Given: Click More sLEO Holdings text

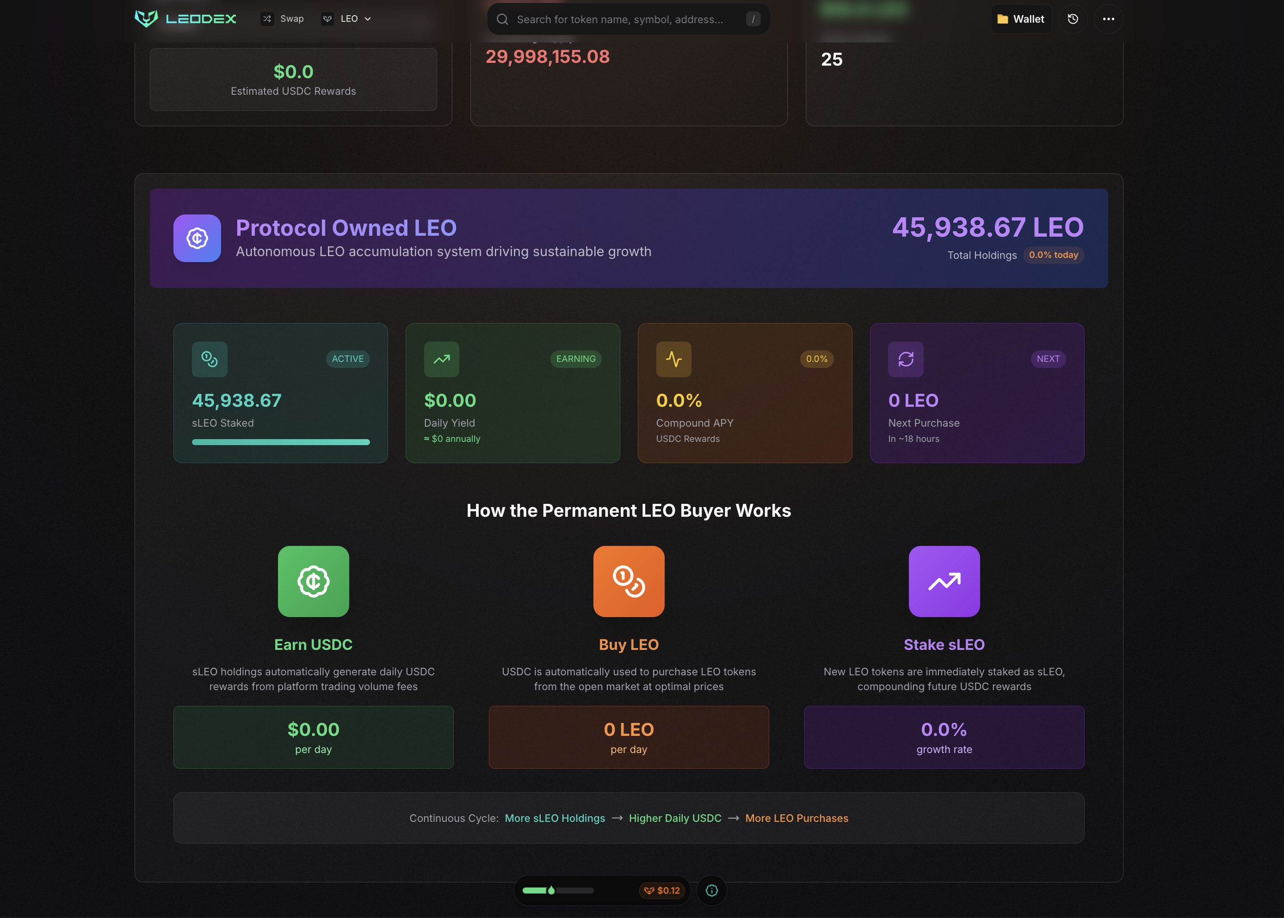Looking at the screenshot, I should [555, 818].
